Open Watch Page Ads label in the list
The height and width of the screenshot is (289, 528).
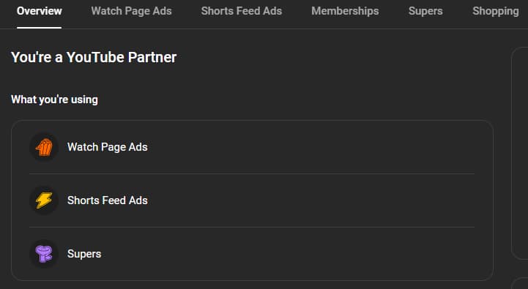[x=108, y=147]
